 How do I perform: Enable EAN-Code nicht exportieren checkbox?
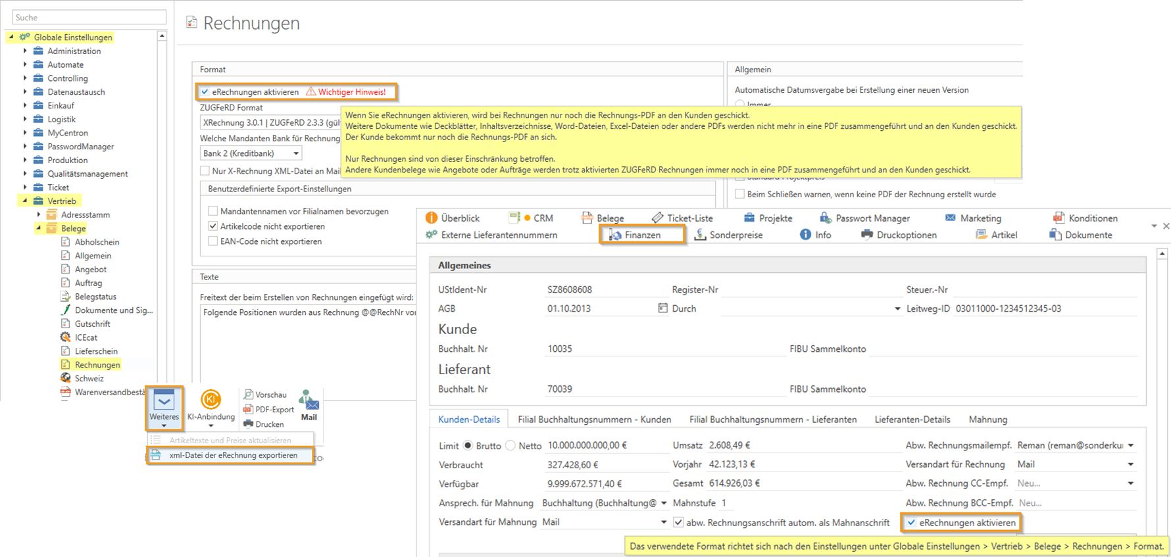point(213,241)
